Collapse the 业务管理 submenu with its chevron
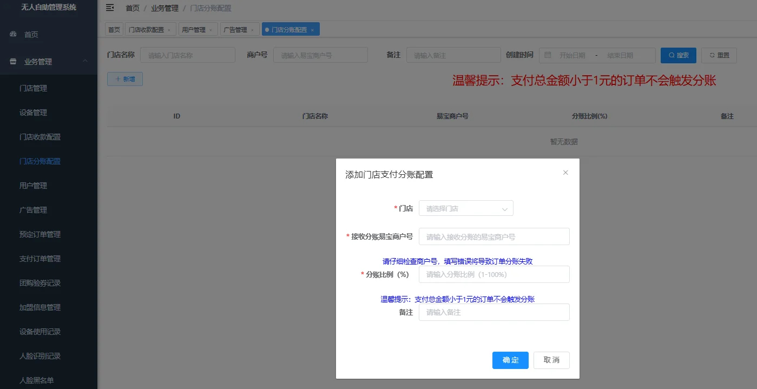 click(84, 61)
